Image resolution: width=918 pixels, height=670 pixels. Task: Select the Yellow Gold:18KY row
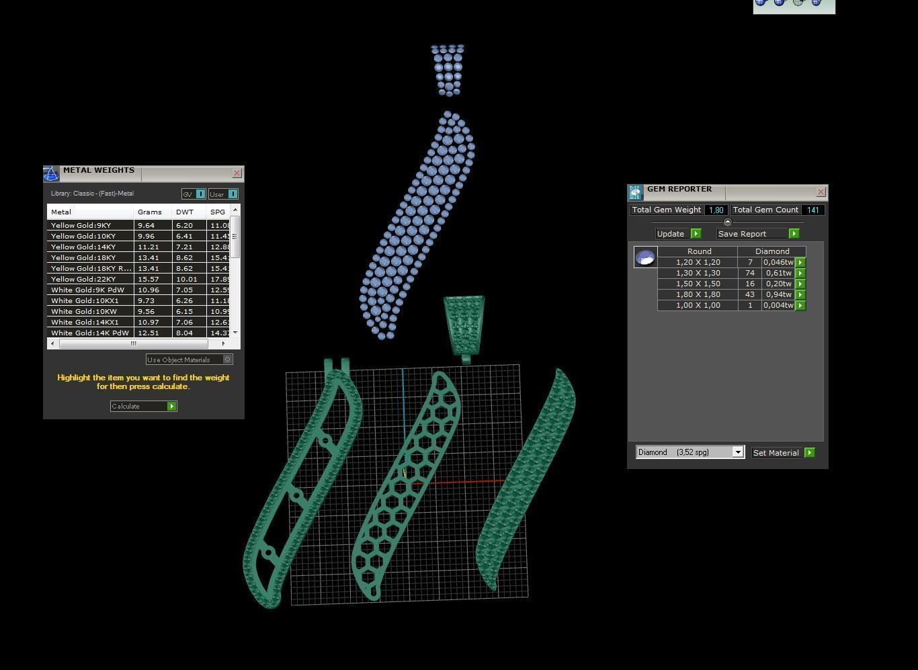pos(138,257)
